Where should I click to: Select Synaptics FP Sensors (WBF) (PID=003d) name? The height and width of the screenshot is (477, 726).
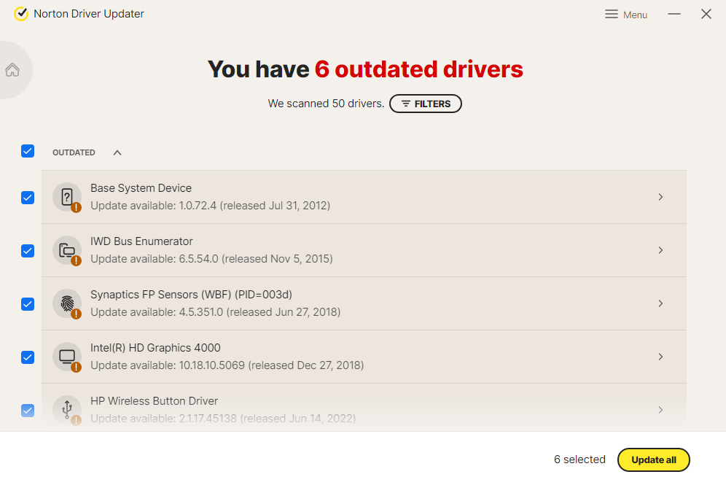click(x=191, y=295)
